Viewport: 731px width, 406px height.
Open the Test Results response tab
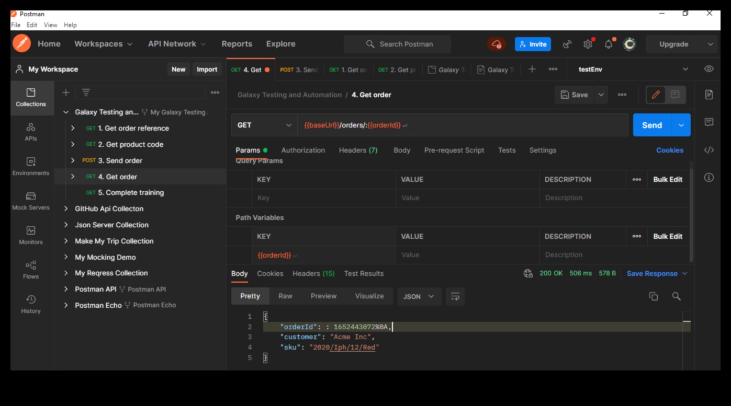364,273
